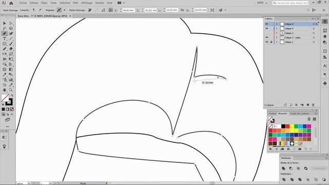Delete selection with Calques trash icon
The image size is (329, 185).
[313, 105]
